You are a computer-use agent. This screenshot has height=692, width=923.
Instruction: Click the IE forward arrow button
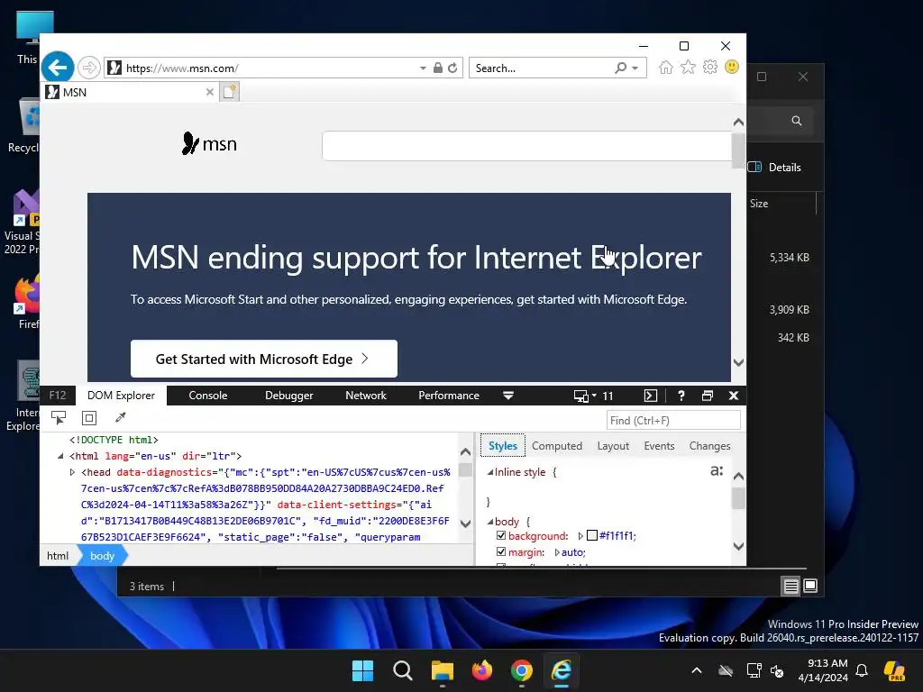(x=89, y=68)
